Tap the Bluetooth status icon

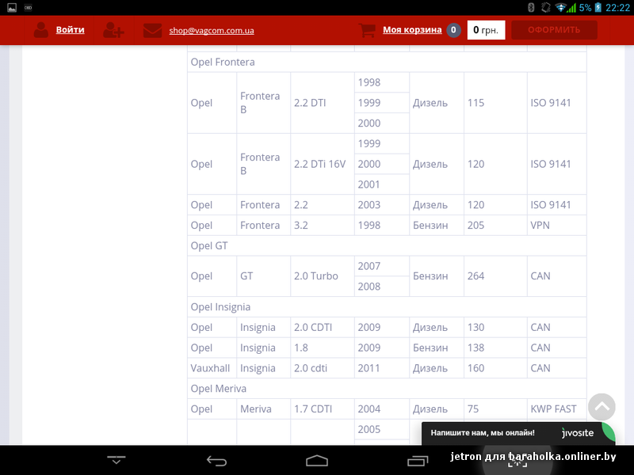click(x=531, y=7)
